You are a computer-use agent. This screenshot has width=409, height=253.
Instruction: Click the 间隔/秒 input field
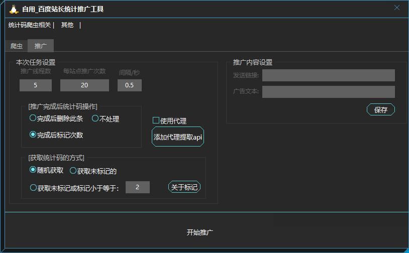tap(130, 85)
